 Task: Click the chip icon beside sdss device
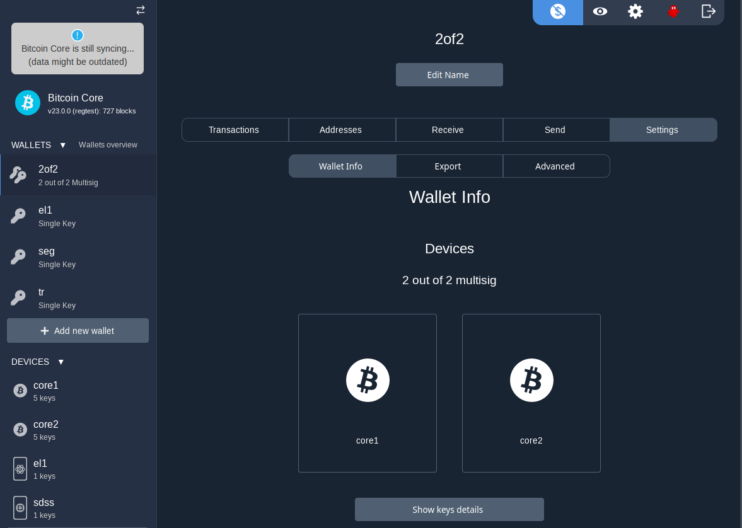pos(20,508)
